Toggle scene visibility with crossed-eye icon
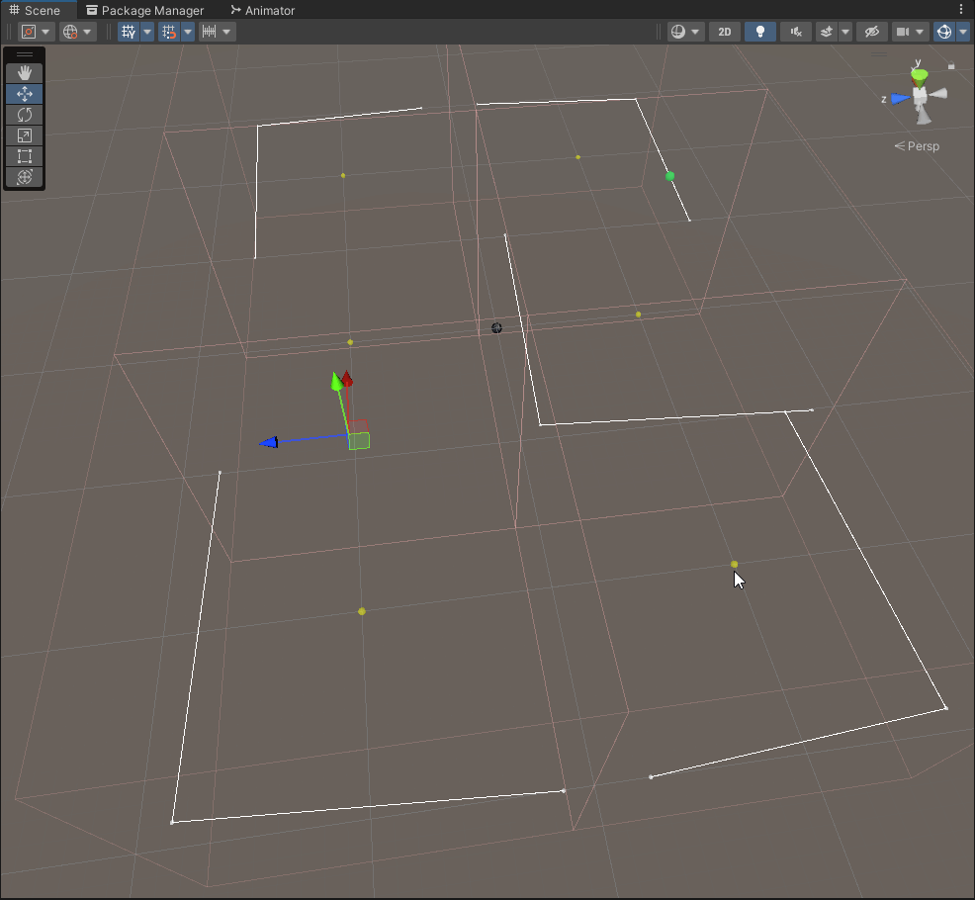Image resolution: width=975 pixels, height=900 pixels. [x=870, y=32]
